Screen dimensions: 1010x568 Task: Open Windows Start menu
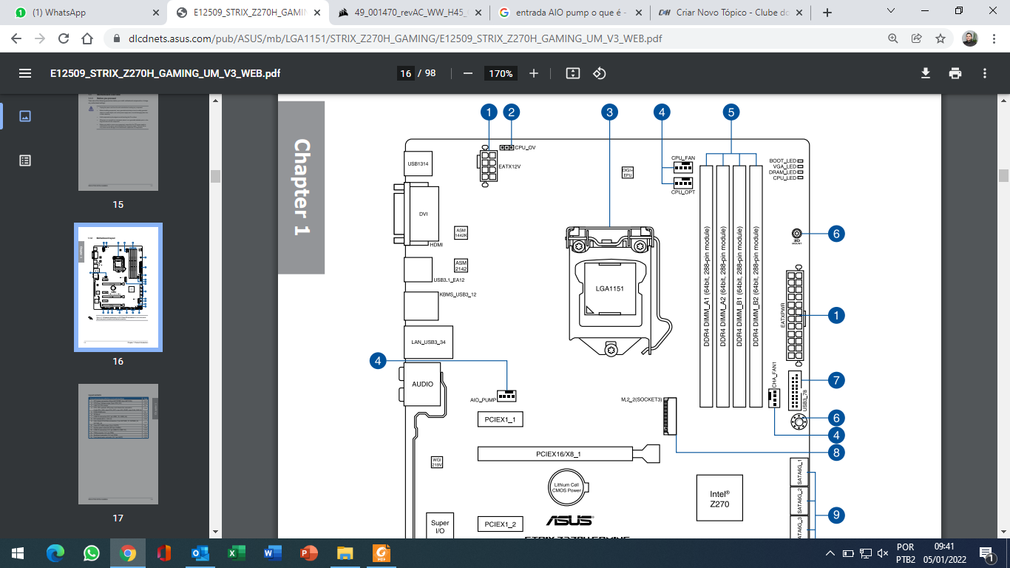[18, 553]
